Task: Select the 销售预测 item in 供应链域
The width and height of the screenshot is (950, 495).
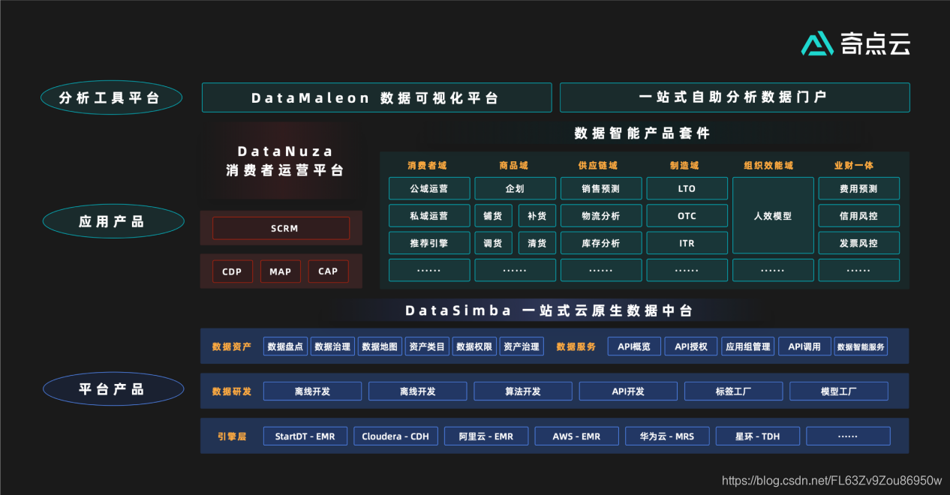Action: [600, 188]
